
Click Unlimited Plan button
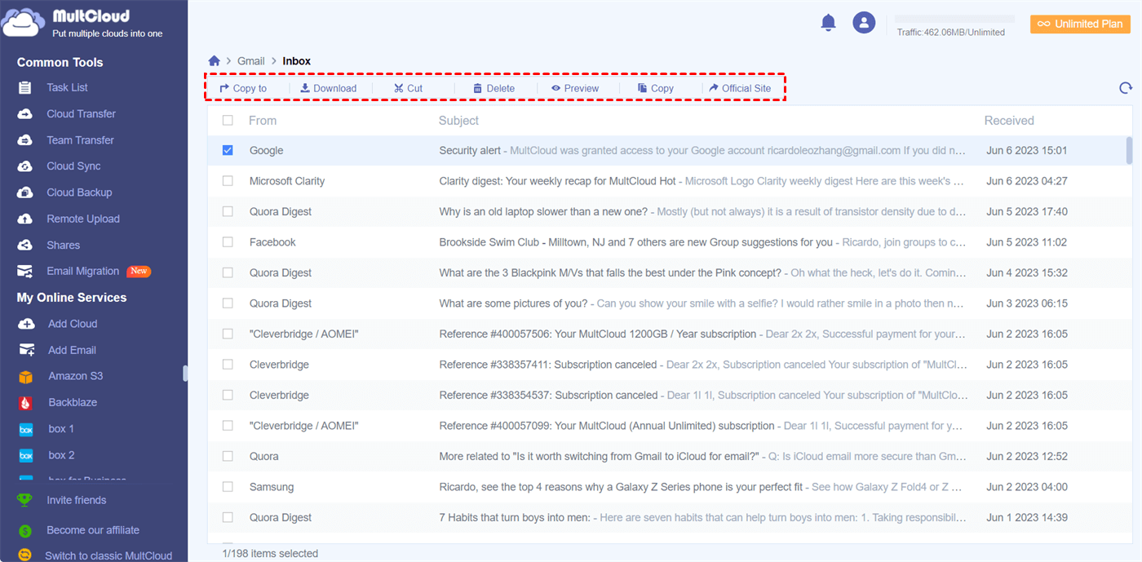point(1080,24)
